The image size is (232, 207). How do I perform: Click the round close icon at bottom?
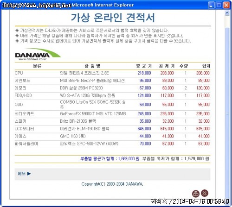(x=205, y=193)
